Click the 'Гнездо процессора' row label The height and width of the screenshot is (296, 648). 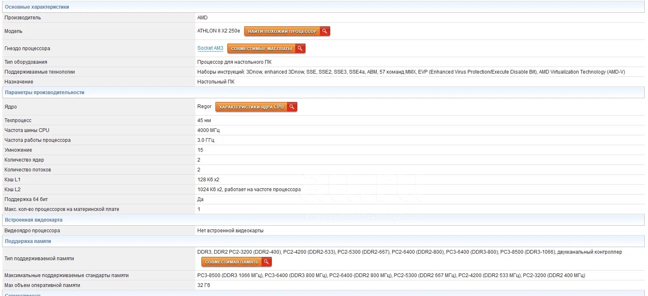[27, 49]
